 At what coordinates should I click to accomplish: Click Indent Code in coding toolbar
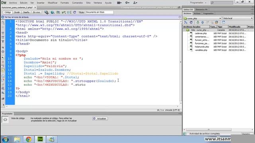(x=3, y=99)
